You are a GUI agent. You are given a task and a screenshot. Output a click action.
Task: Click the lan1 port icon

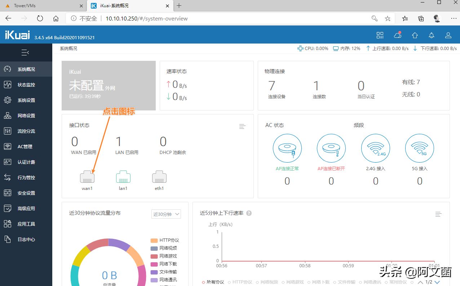pyautogui.click(x=123, y=177)
